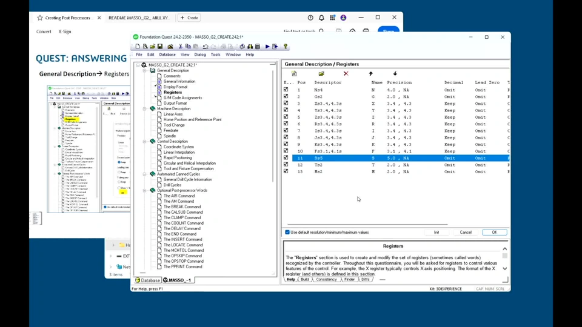Click the Save icon in the toolbar

pyautogui.click(x=160, y=47)
